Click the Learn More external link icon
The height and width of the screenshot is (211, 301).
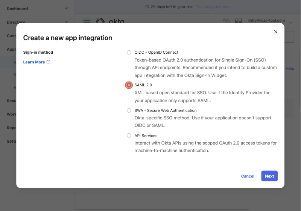49,62
